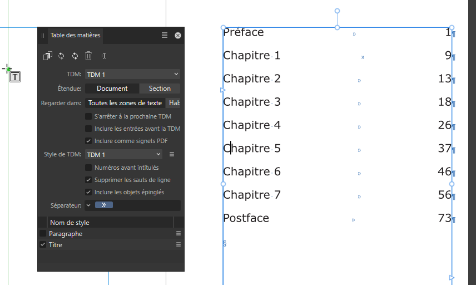Click the text frame top rotation handle
Screen dimensions: 476x285
pyautogui.click(x=337, y=11)
